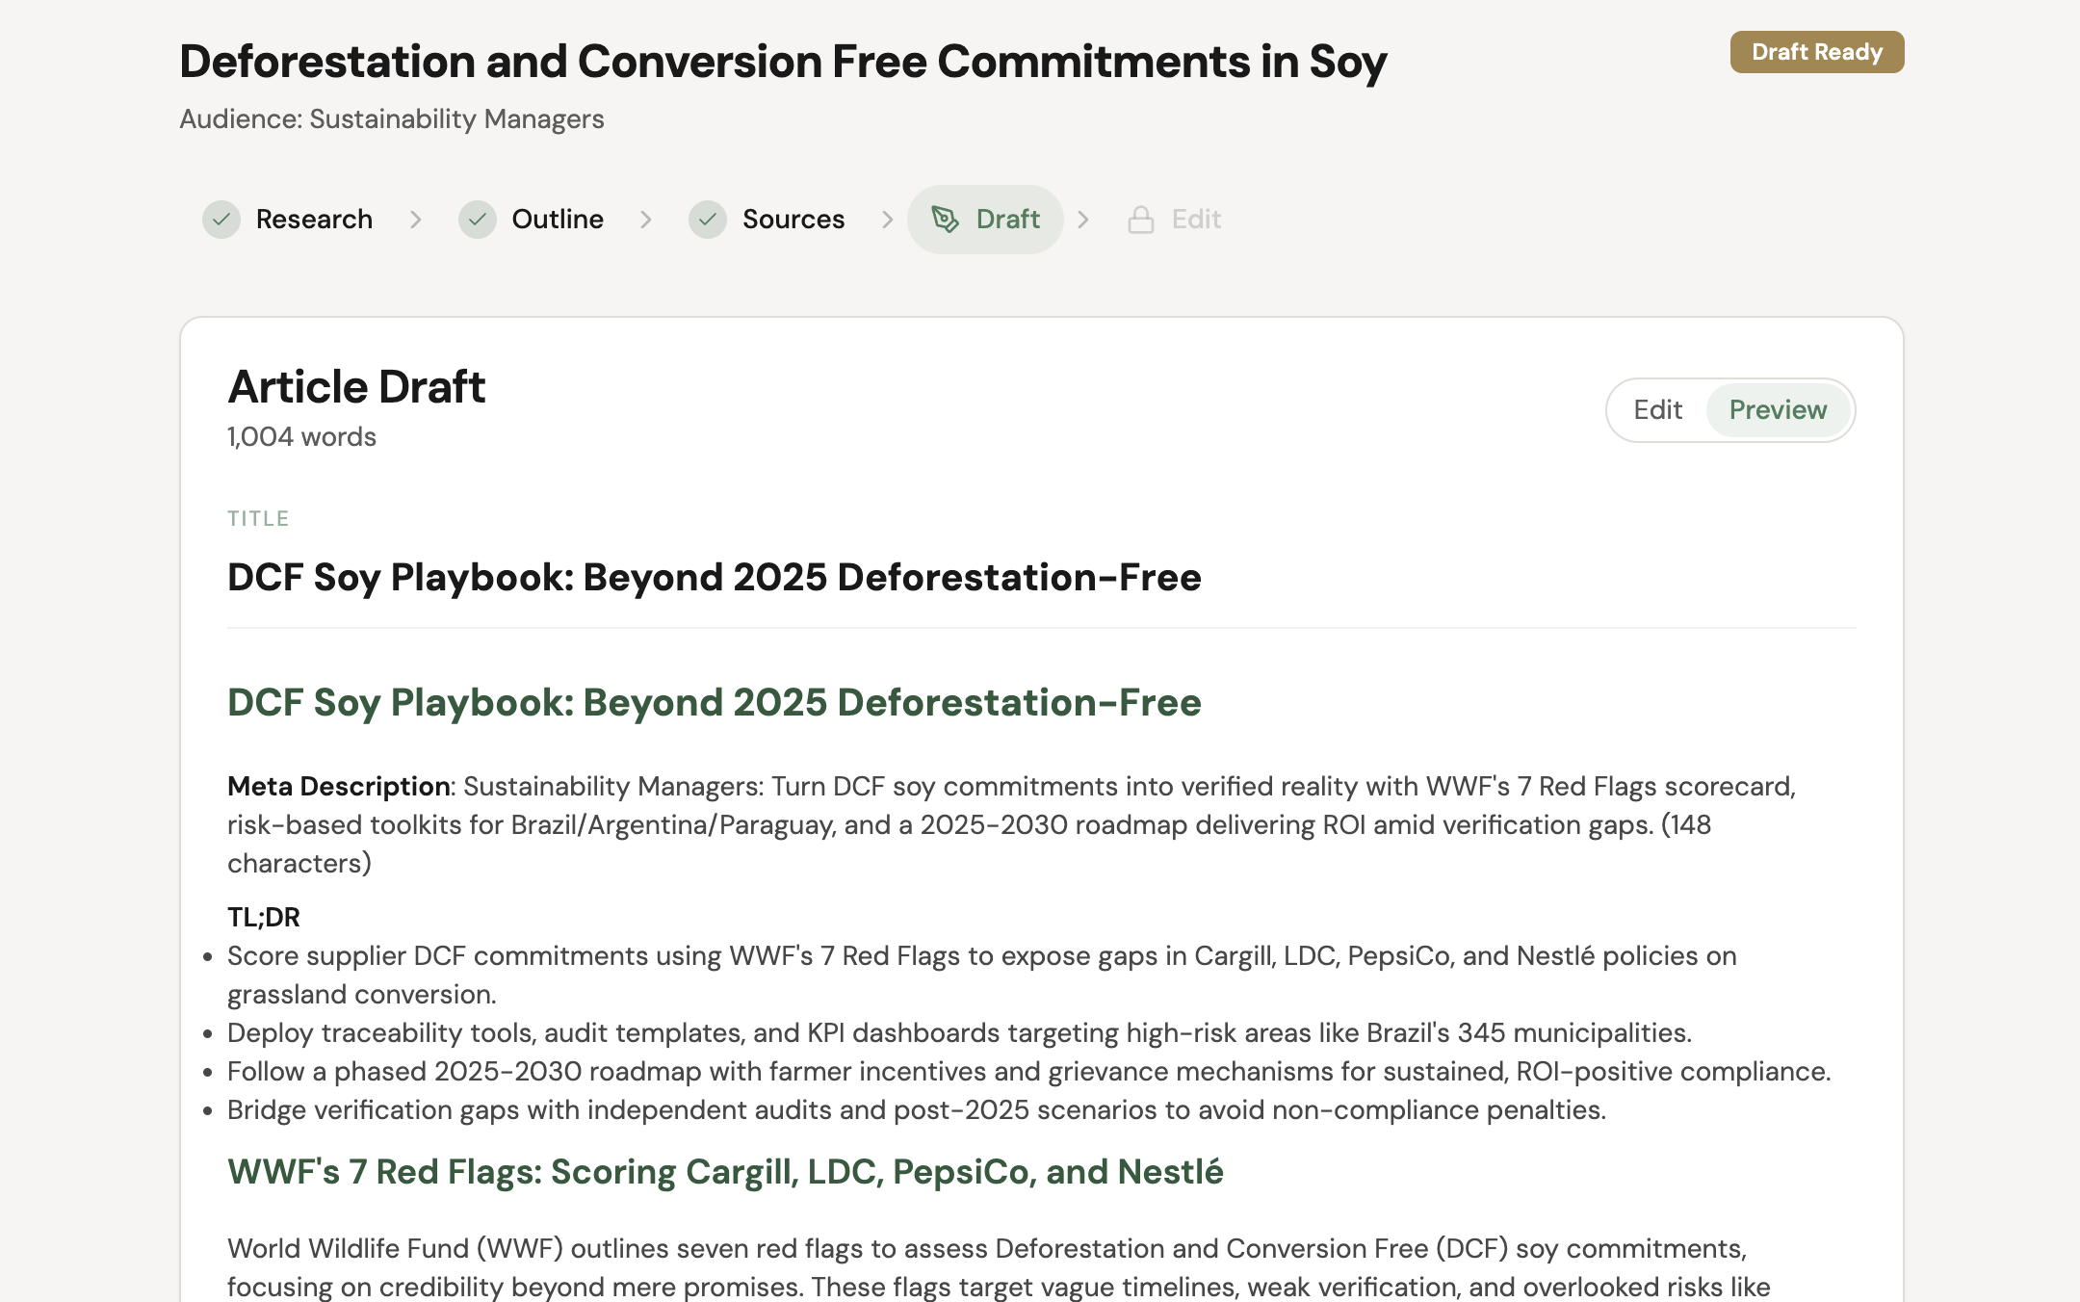Click chevron between Outline and Sources
2080x1302 pixels.
[x=646, y=220]
